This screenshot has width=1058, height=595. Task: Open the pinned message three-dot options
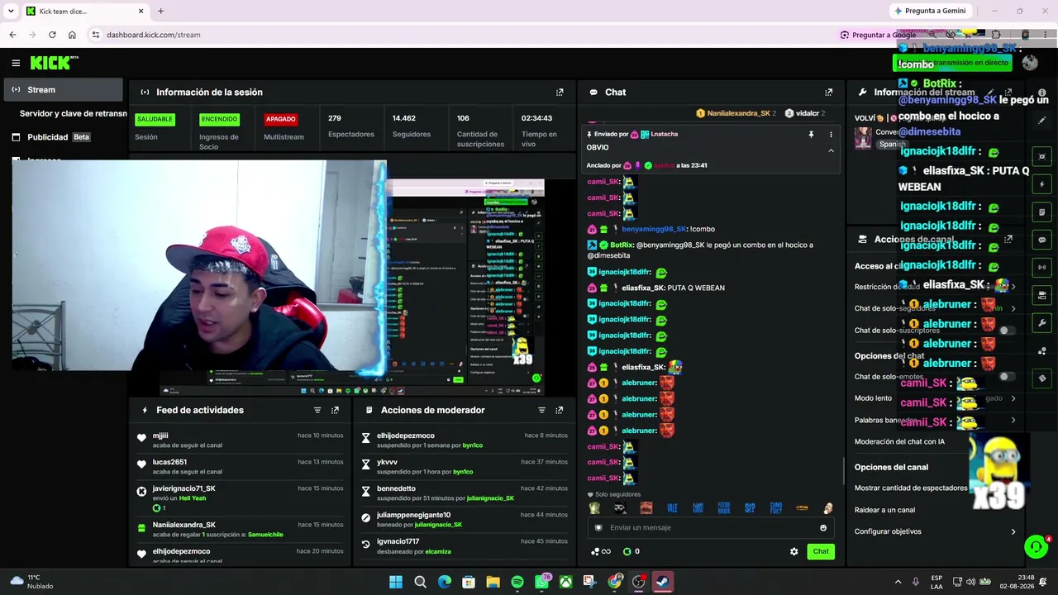(x=831, y=134)
